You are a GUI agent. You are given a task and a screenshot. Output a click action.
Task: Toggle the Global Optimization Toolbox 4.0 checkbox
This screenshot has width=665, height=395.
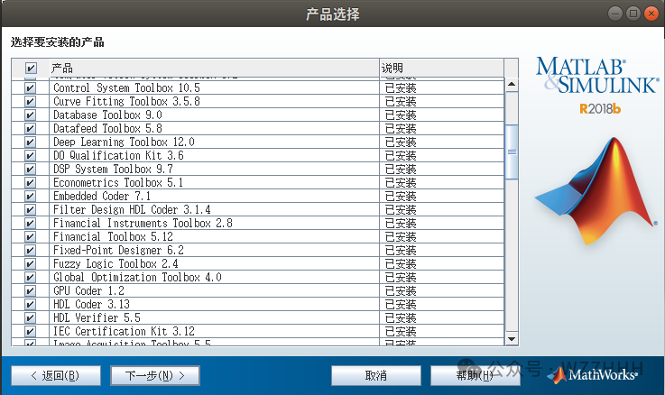pos(30,277)
